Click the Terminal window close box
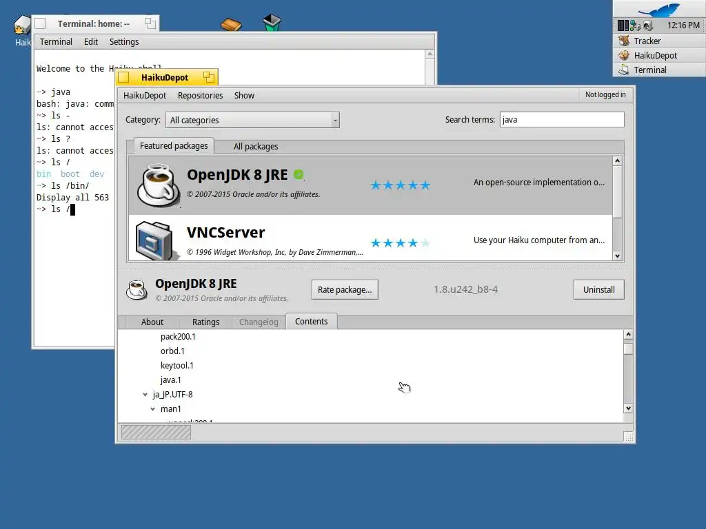706x529 pixels. (40, 23)
